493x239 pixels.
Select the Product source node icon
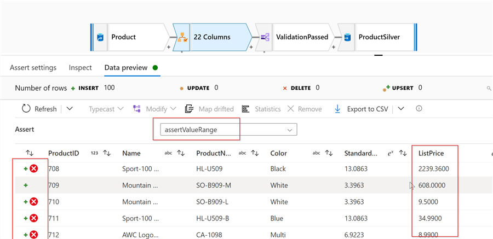point(100,37)
